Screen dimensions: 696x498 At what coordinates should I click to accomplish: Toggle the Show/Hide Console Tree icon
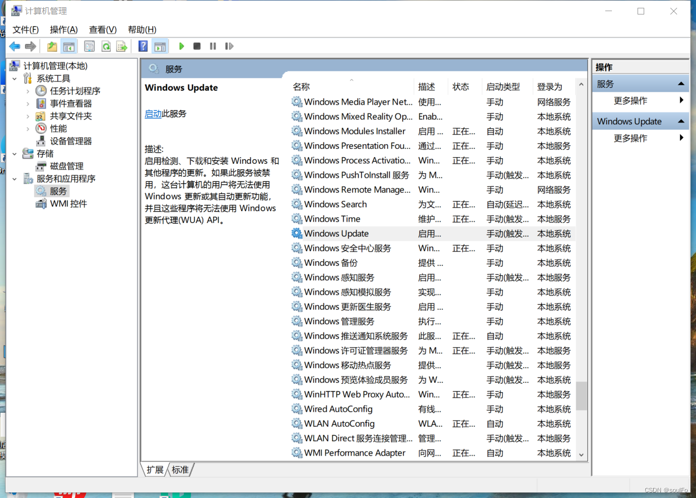coord(69,46)
